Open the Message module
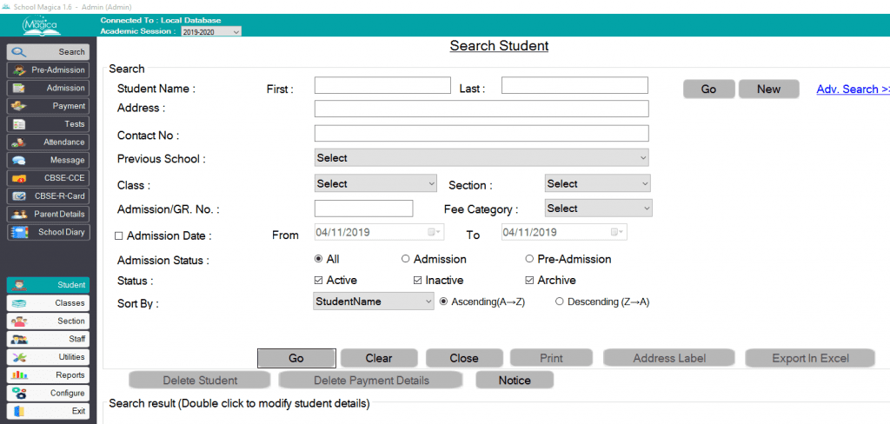 pos(49,160)
